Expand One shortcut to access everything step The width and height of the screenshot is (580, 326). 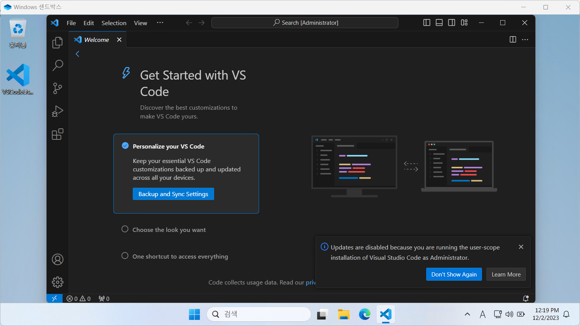[180, 256]
